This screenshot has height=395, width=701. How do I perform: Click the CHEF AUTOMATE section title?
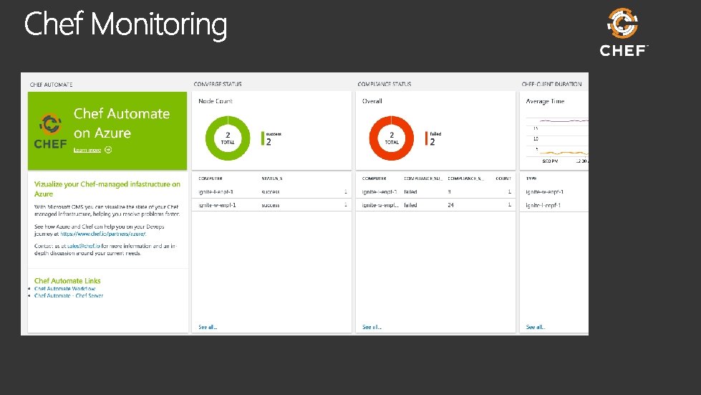(x=51, y=85)
